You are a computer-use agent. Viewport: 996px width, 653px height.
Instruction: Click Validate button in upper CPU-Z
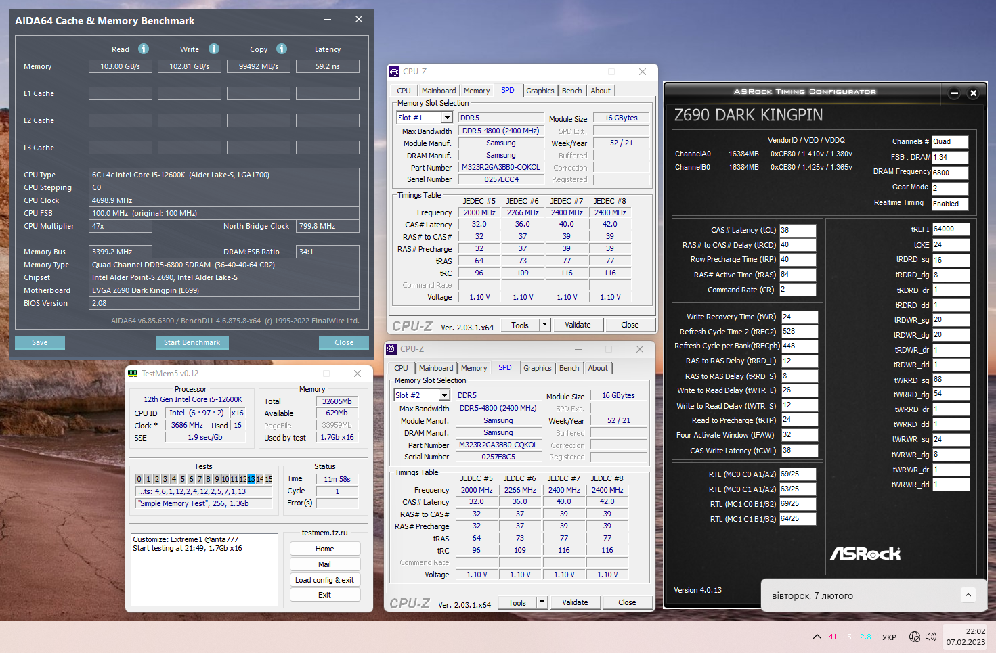[x=578, y=325]
